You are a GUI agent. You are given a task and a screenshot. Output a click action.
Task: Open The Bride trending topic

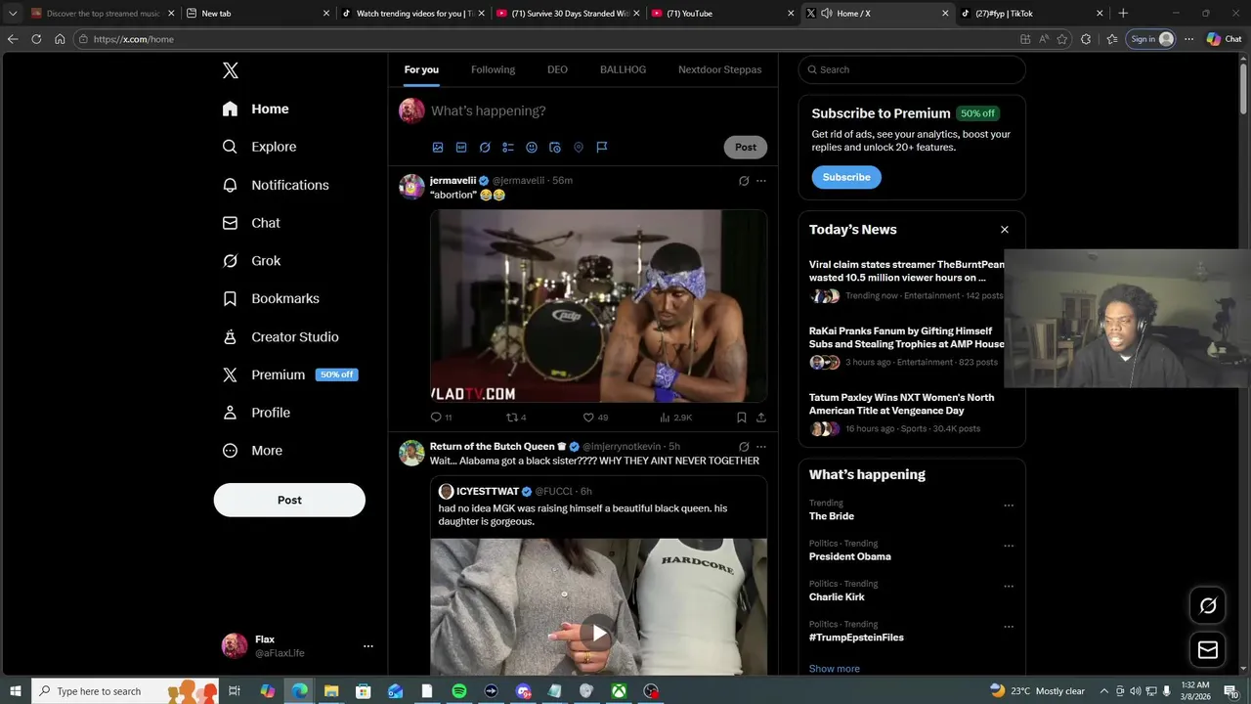832,516
